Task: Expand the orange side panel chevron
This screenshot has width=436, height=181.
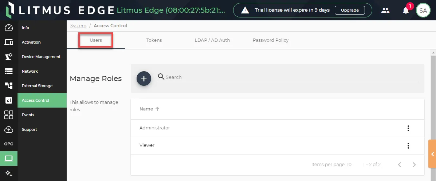Action: 432,154
